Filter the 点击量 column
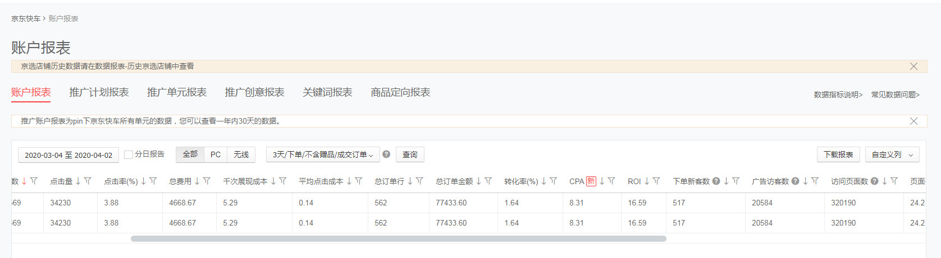Image resolution: width=941 pixels, height=258 pixels. click(88, 181)
